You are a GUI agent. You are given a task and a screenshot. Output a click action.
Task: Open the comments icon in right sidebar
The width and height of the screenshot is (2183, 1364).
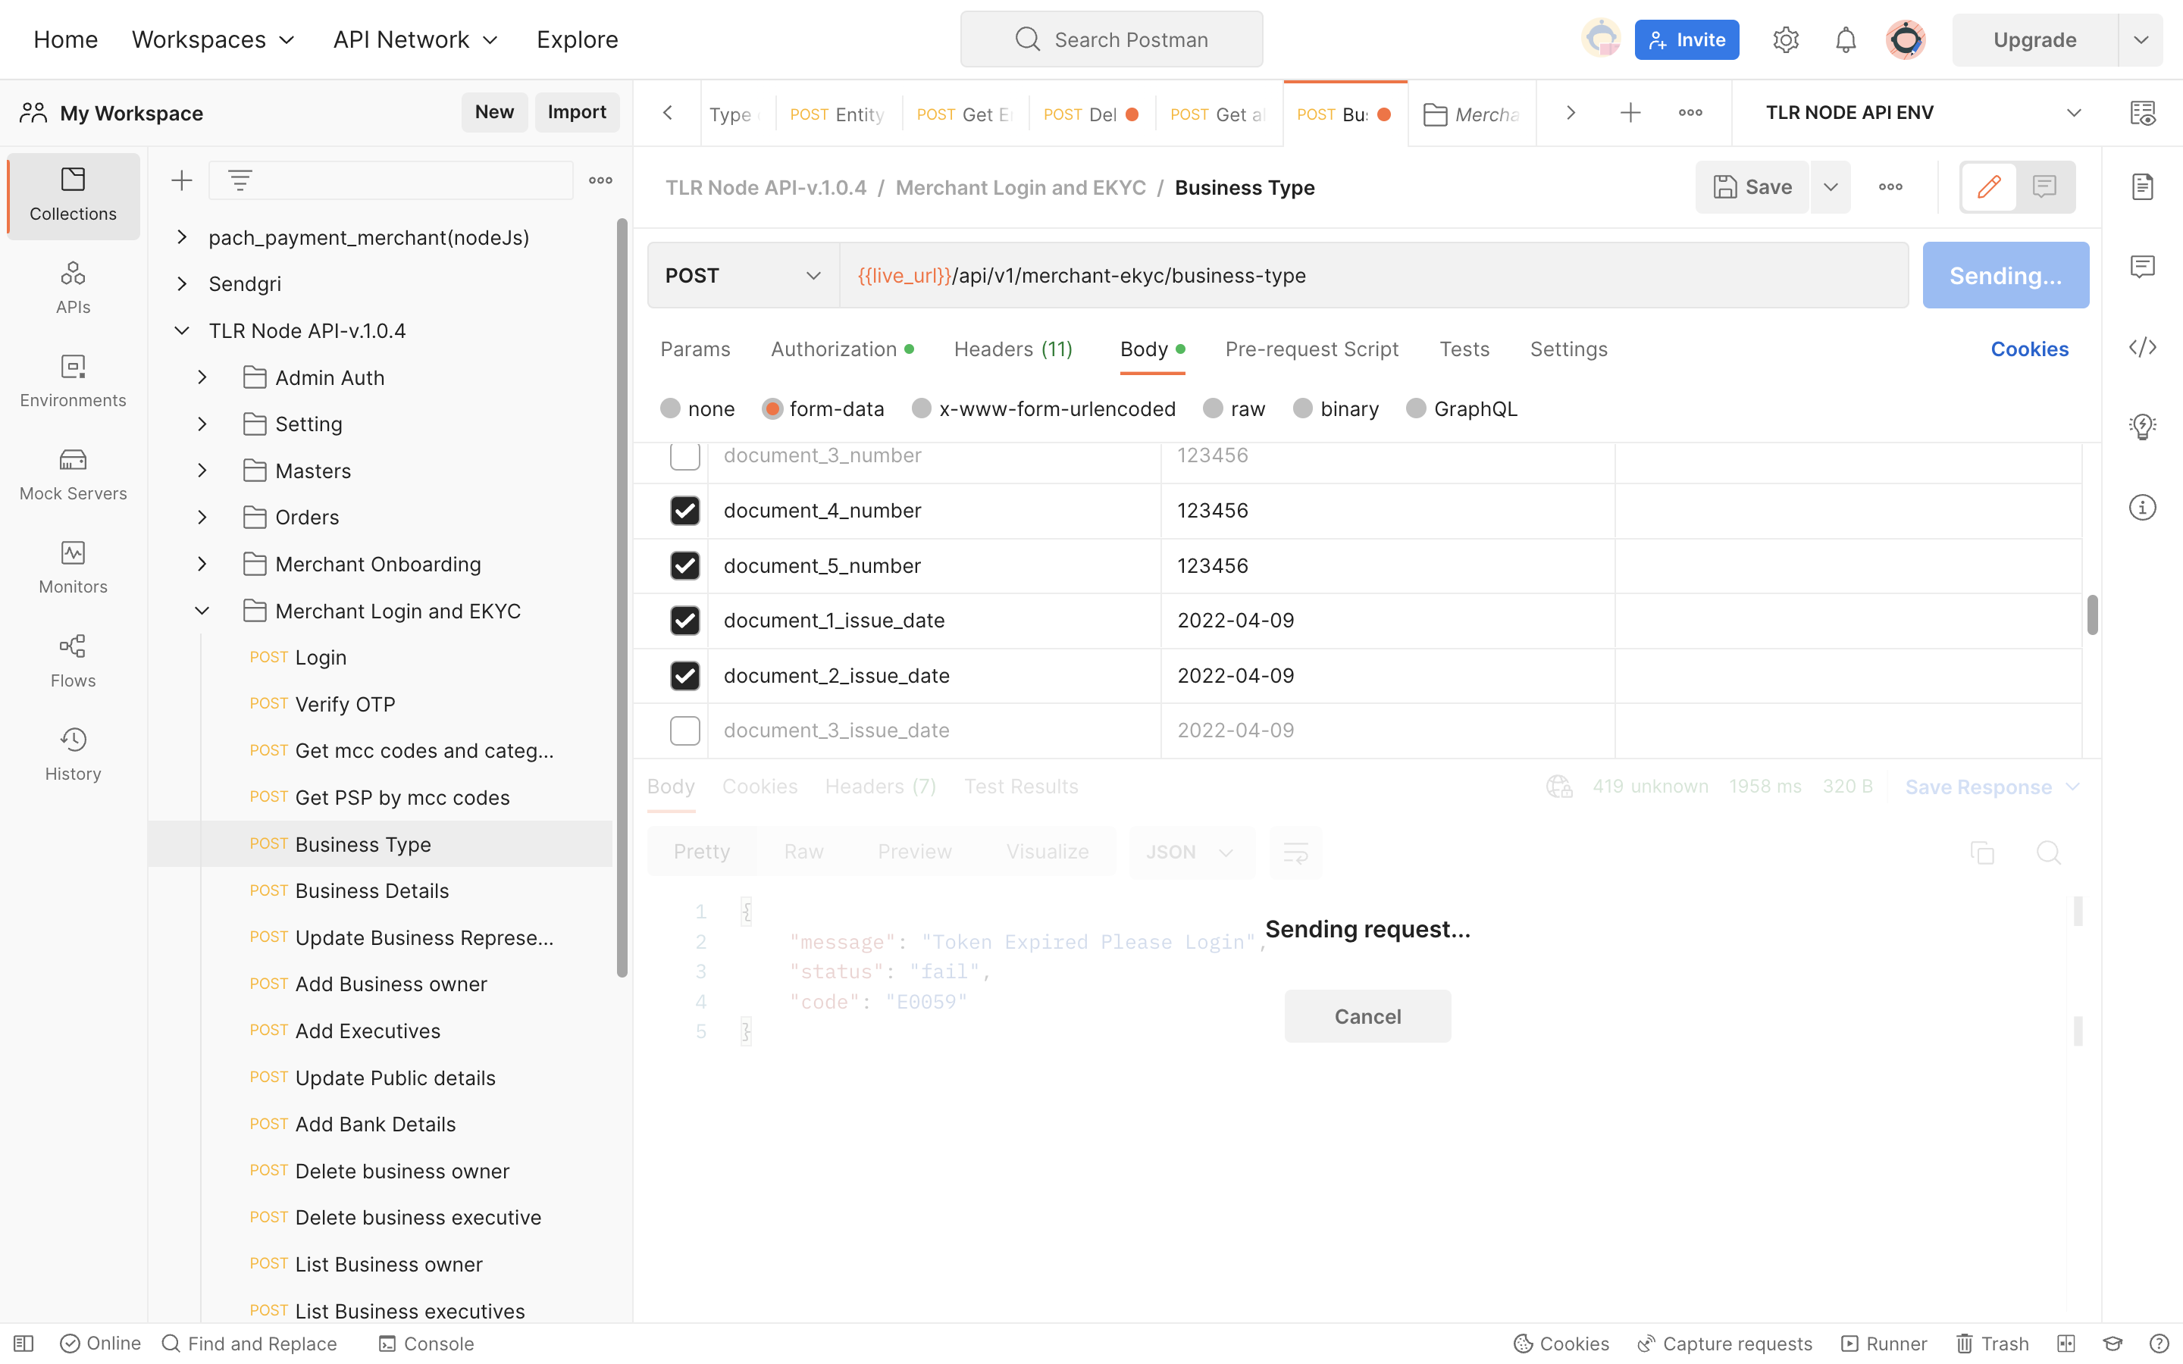click(x=2142, y=266)
